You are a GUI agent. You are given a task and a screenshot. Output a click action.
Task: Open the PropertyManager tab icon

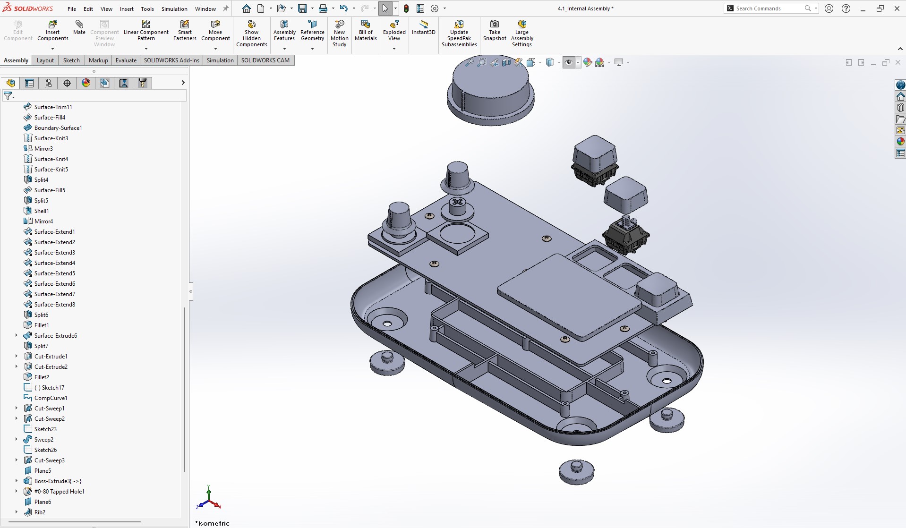coord(29,83)
